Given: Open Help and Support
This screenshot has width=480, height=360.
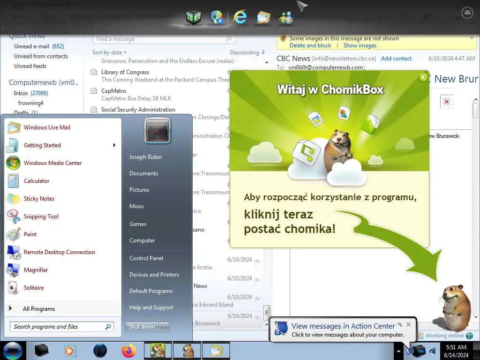Looking at the screenshot, I should [x=151, y=307].
